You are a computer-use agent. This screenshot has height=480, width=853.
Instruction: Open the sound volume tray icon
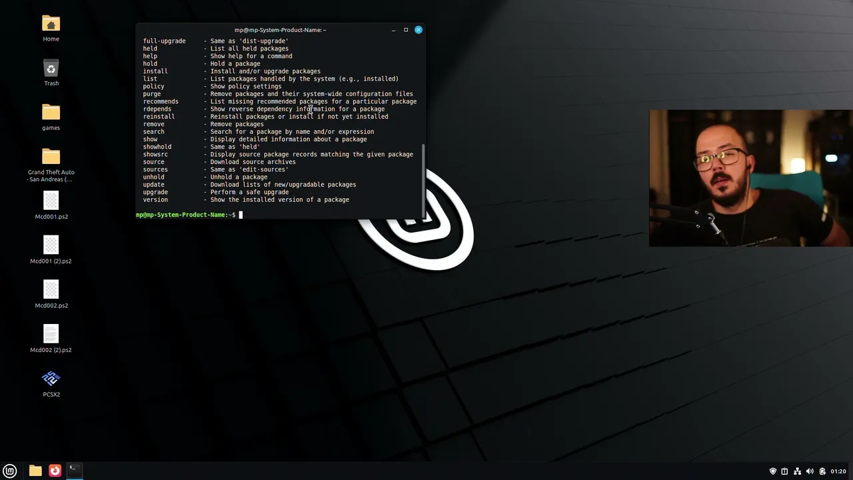[810, 471]
